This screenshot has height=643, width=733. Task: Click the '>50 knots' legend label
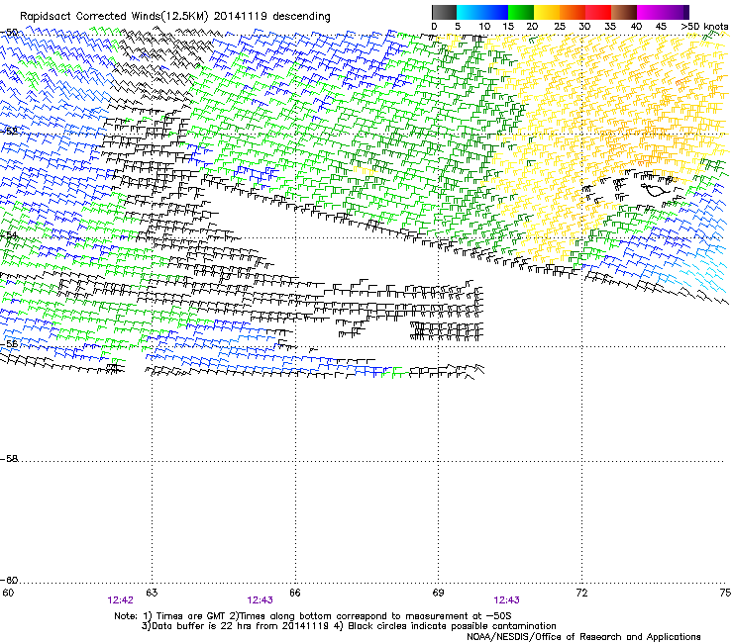tap(704, 27)
